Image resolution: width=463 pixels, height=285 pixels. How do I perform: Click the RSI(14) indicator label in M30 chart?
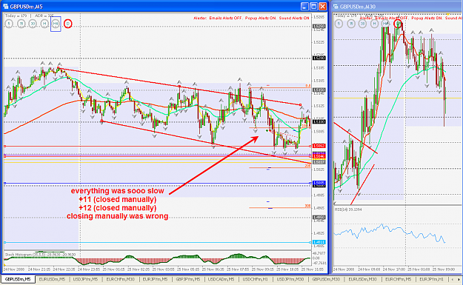tap(348, 209)
